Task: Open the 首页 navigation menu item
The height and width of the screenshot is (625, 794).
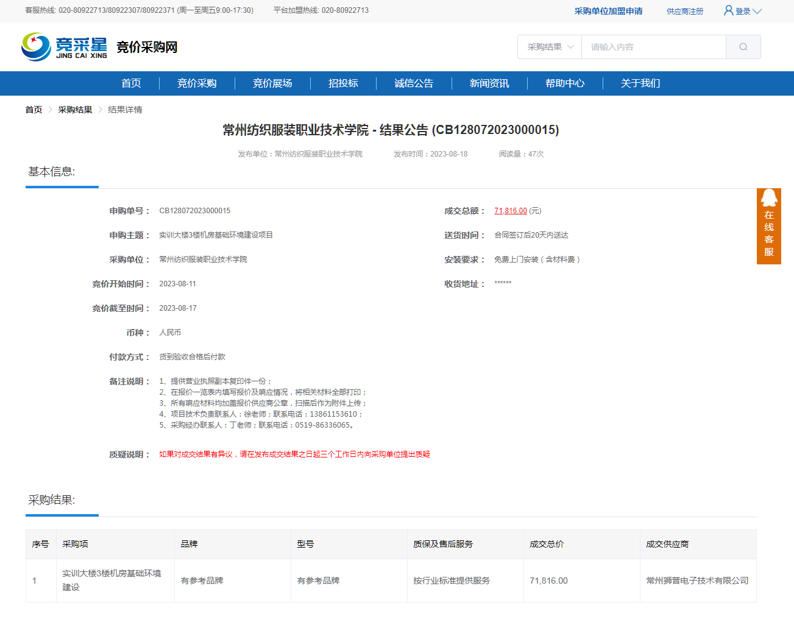Action: (131, 83)
